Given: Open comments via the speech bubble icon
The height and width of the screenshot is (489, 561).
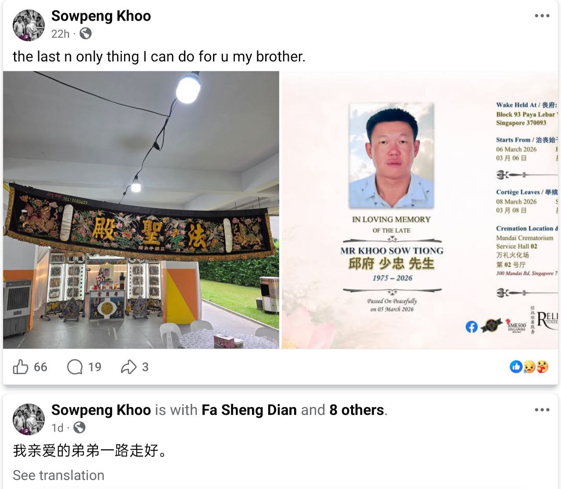Looking at the screenshot, I should coord(75,367).
